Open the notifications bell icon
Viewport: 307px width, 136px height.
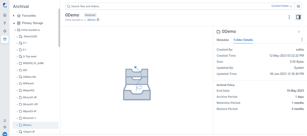point(5,121)
